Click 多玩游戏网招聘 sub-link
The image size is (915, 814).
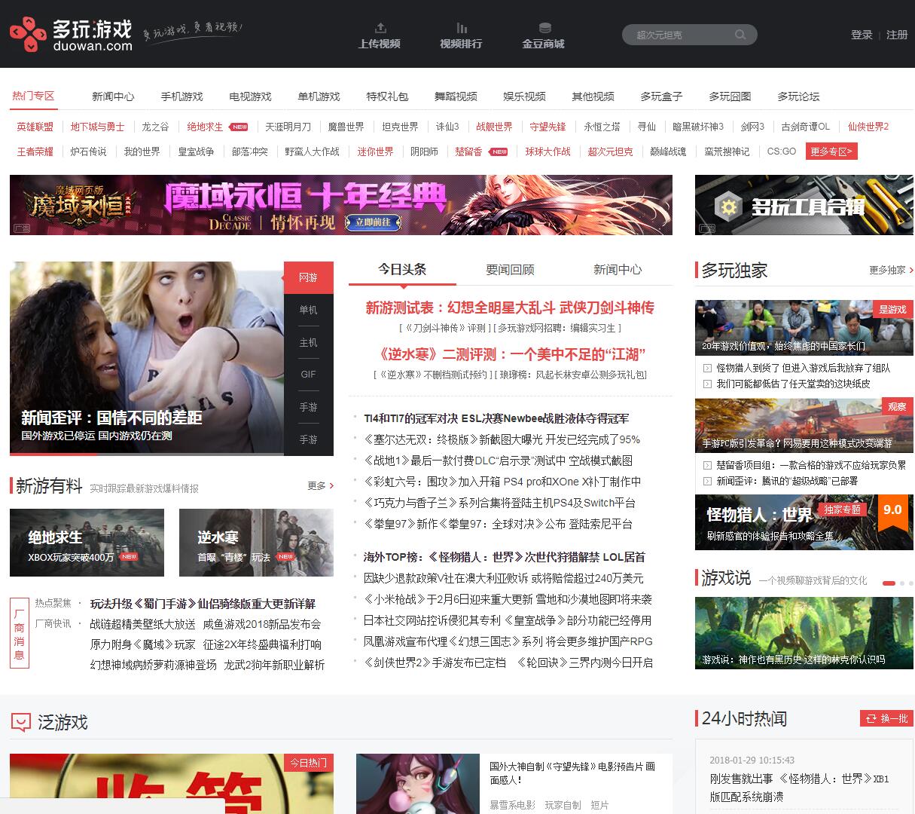[557, 328]
